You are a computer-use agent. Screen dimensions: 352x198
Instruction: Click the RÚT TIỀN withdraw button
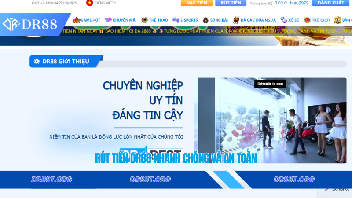pyautogui.click(x=231, y=3)
